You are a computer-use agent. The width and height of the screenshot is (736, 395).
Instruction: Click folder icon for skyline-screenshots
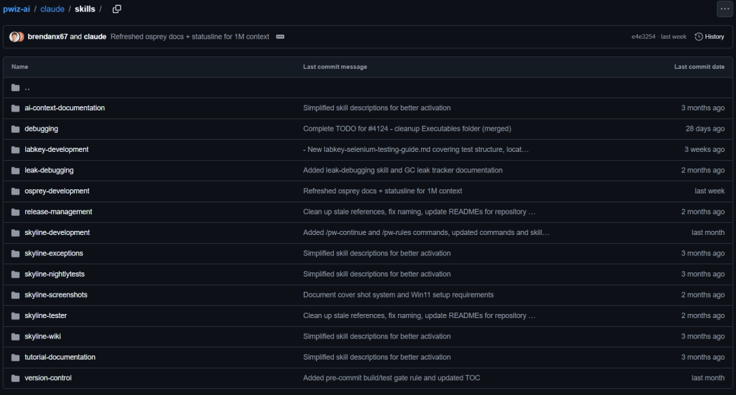(16, 295)
